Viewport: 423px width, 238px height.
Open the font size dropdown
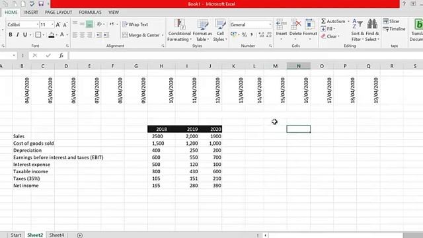[x=52, y=24]
